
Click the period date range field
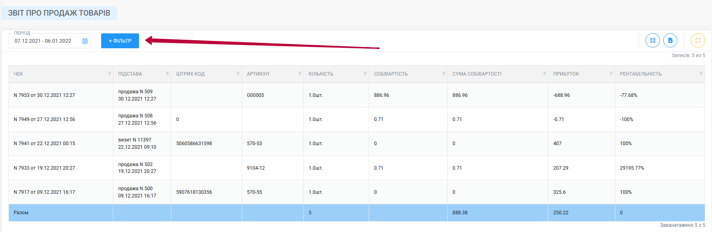pyautogui.click(x=50, y=41)
